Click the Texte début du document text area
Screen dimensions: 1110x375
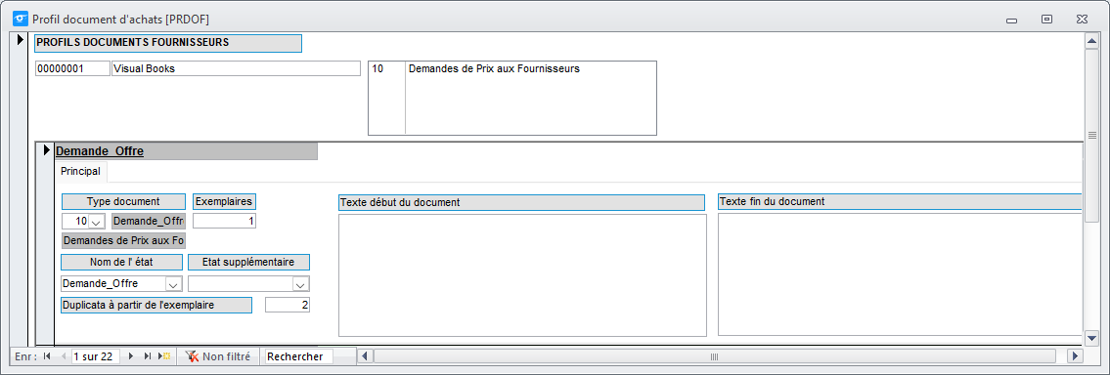pyautogui.click(x=522, y=274)
